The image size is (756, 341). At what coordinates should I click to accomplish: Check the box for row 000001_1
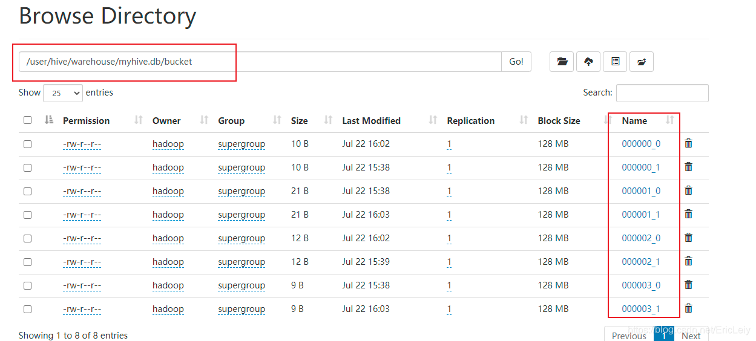(27, 215)
